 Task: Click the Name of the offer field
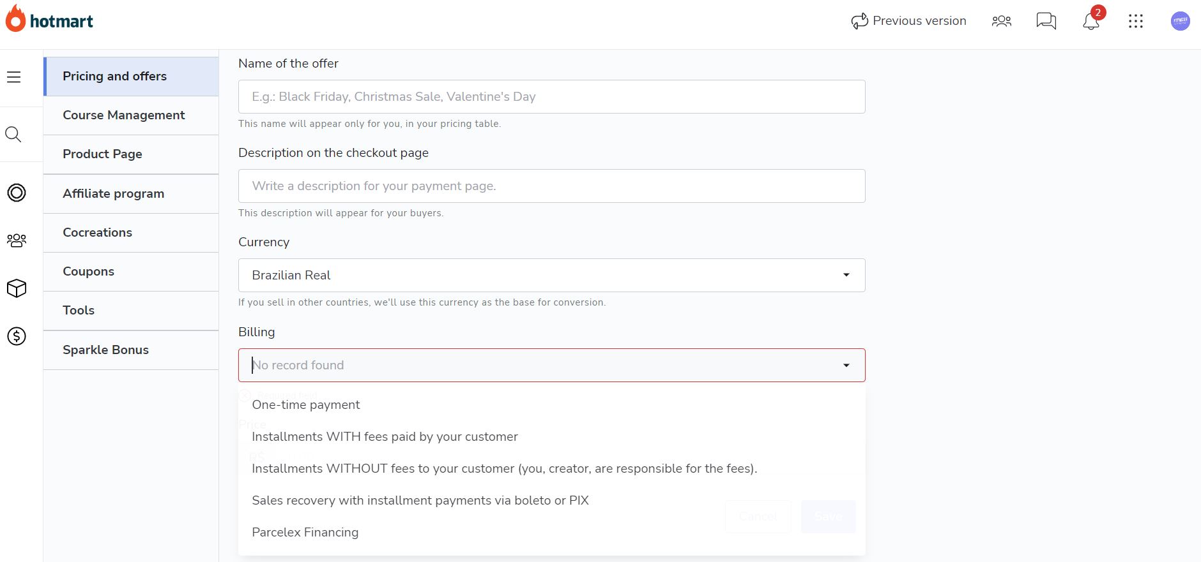pyautogui.click(x=552, y=96)
